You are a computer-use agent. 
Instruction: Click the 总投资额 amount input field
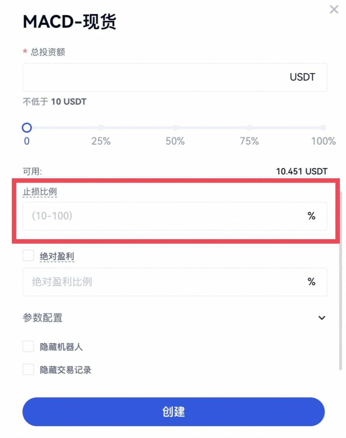(155, 77)
